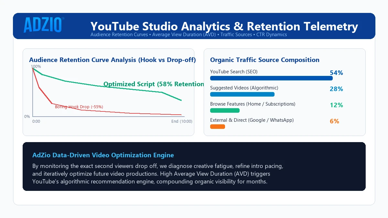
Task: Click the 0% axis label
Action: tap(27, 116)
